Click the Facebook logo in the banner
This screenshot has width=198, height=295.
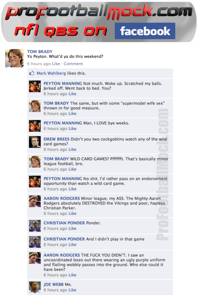click(x=145, y=31)
